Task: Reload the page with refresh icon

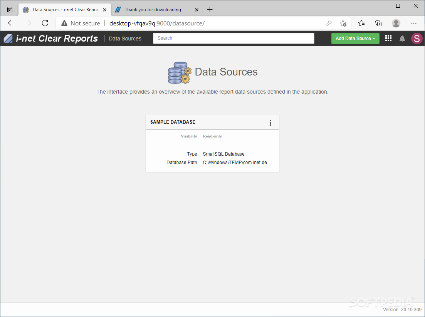Action: point(45,23)
